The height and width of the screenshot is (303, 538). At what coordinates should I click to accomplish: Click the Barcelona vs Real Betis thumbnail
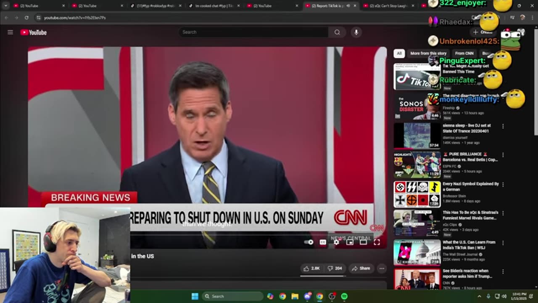point(417,165)
